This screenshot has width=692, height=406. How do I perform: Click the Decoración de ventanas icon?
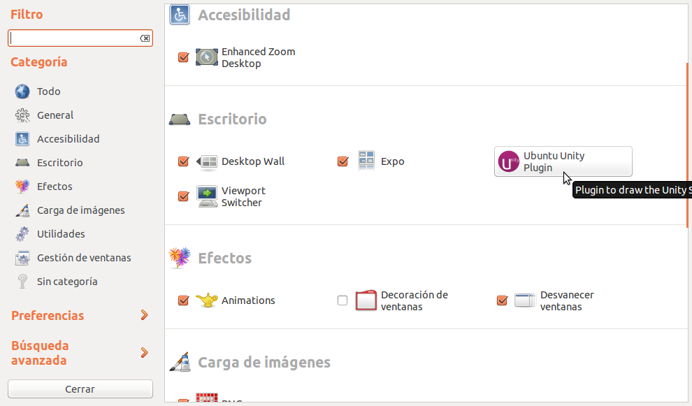(367, 300)
